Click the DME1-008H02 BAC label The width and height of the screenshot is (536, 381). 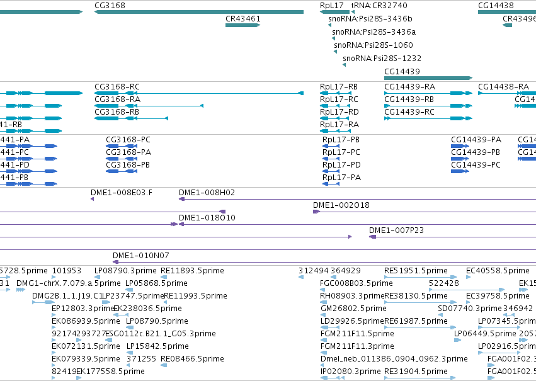point(207,193)
